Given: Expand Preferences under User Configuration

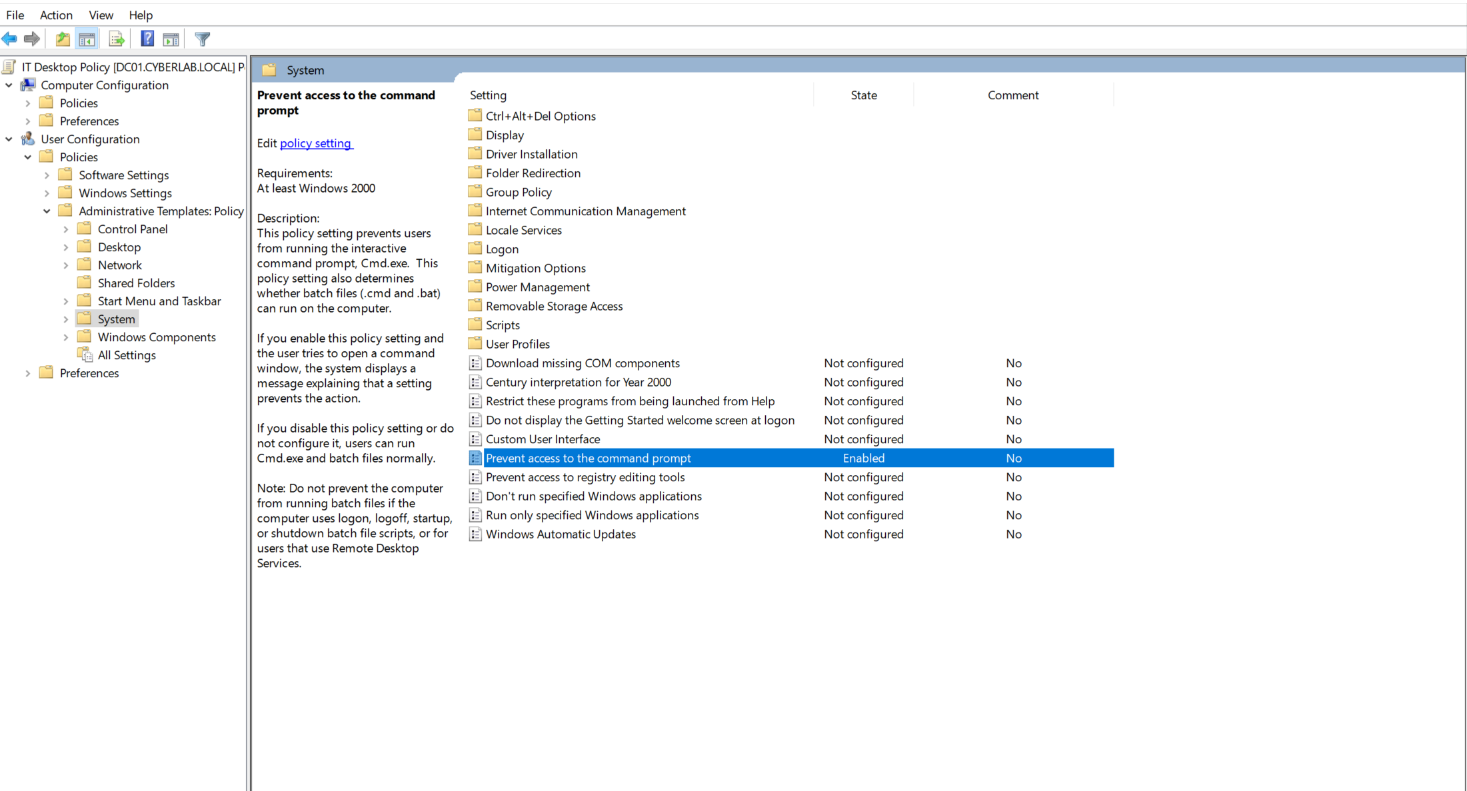Looking at the screenshot, I should 28,373.
